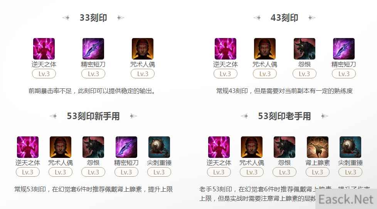Select 精密短刀 icon under 33刻印
The height and width of the screenshot is (209, 377).
click(x=93, y=49)
